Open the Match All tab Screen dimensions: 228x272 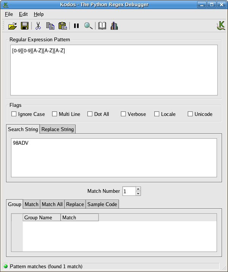[52, 204]
